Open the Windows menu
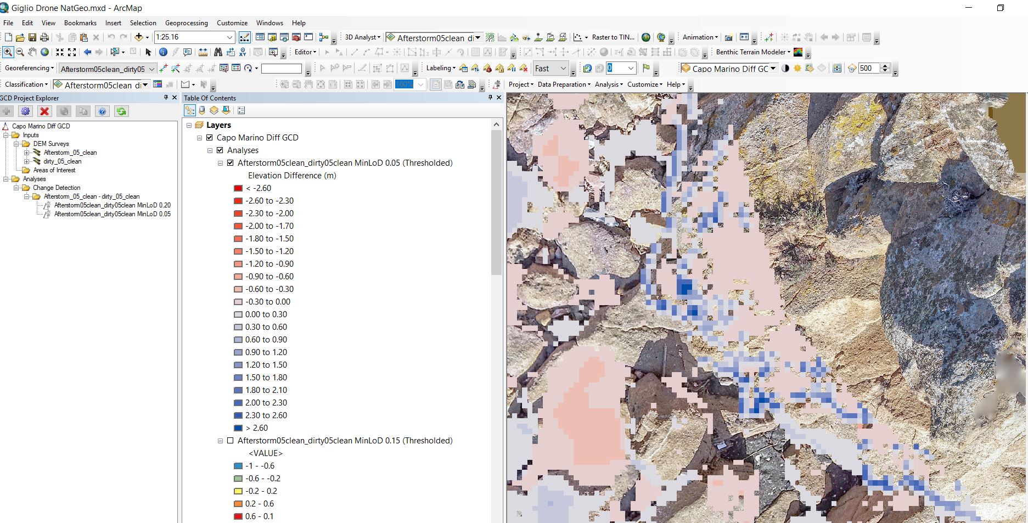The height and width of the screenshot is (523, 1028). (269, 23)
